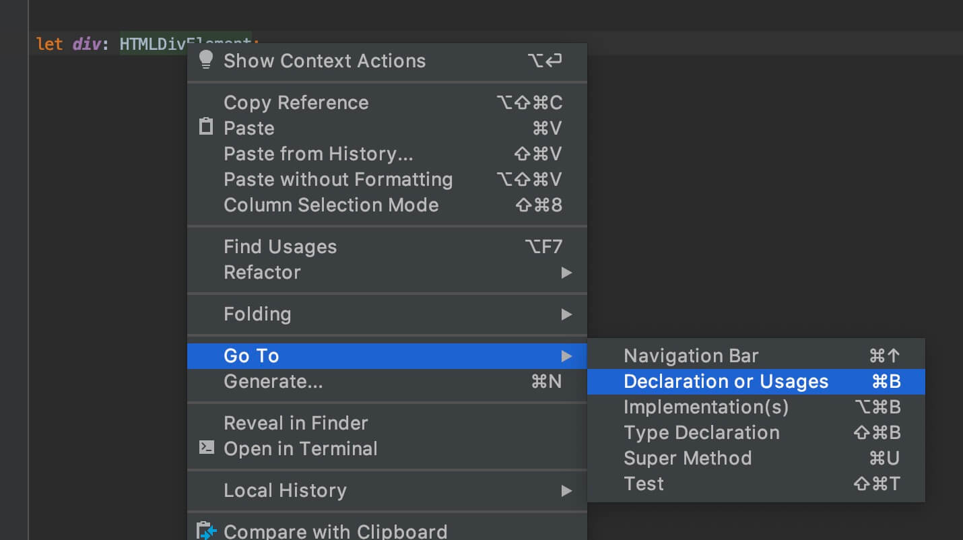Click the Go To submenu arrow
The width and height of the screenshot is (963, 540).
(566, 356)
